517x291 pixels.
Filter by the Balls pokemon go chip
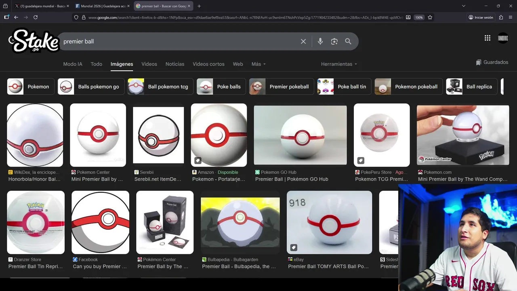91,86
